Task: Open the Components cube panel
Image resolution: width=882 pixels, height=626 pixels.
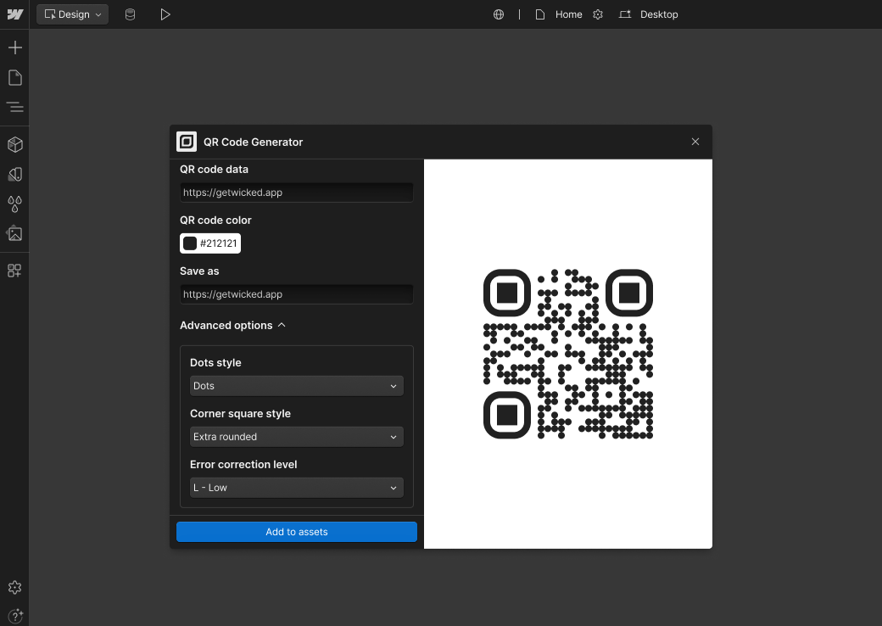Action: click(x=15, y=144)
